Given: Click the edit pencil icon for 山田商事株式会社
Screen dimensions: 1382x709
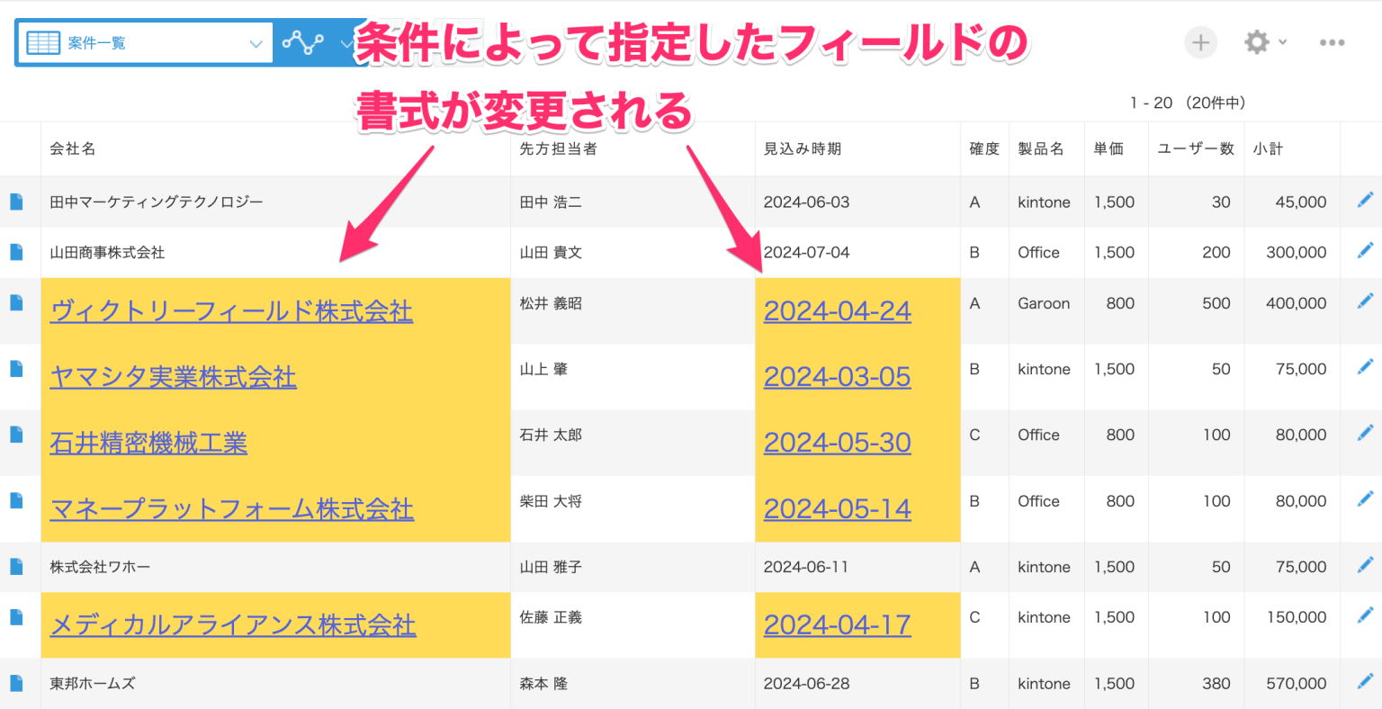Looking at the screenshot, I should click(x=1365, y=252).
